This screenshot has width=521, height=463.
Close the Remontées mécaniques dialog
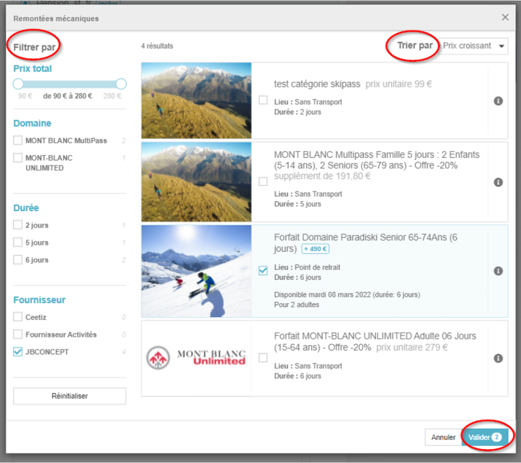(x=505, y=18)
